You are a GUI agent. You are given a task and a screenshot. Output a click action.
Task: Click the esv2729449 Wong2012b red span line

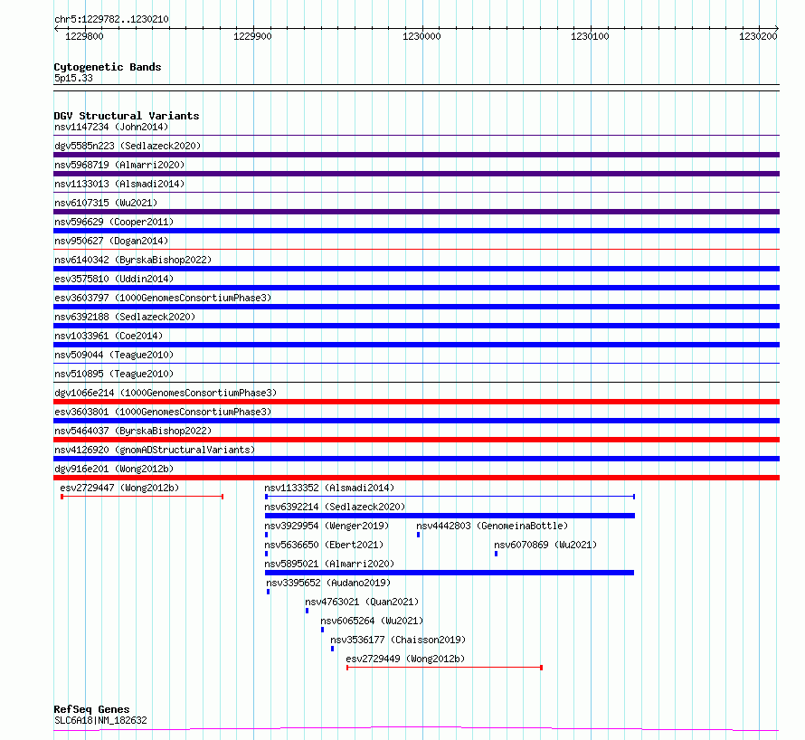(x=445, y=668)
